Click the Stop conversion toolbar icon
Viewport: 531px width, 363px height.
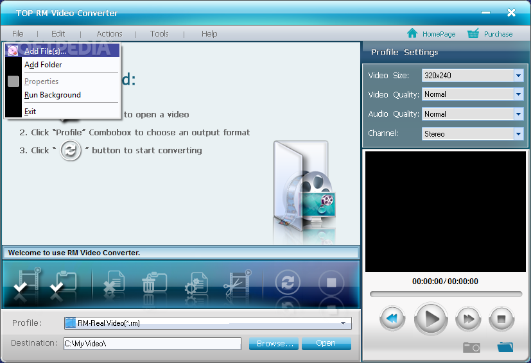[331, 282]
